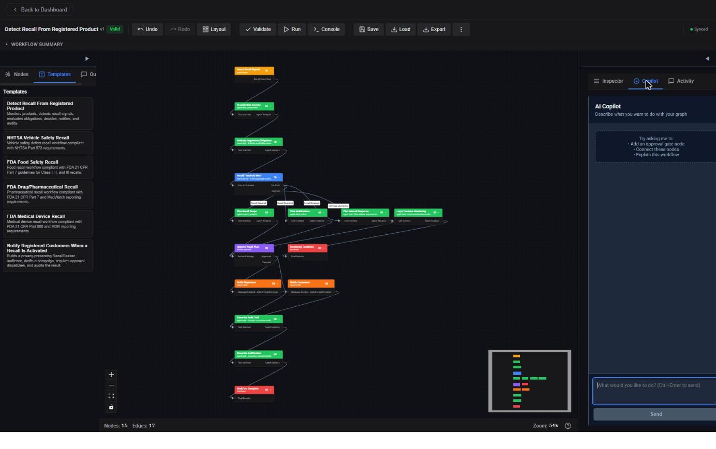Open the Inspector tab
This screenshot has width=716, height=449.
tap(608, 81)
